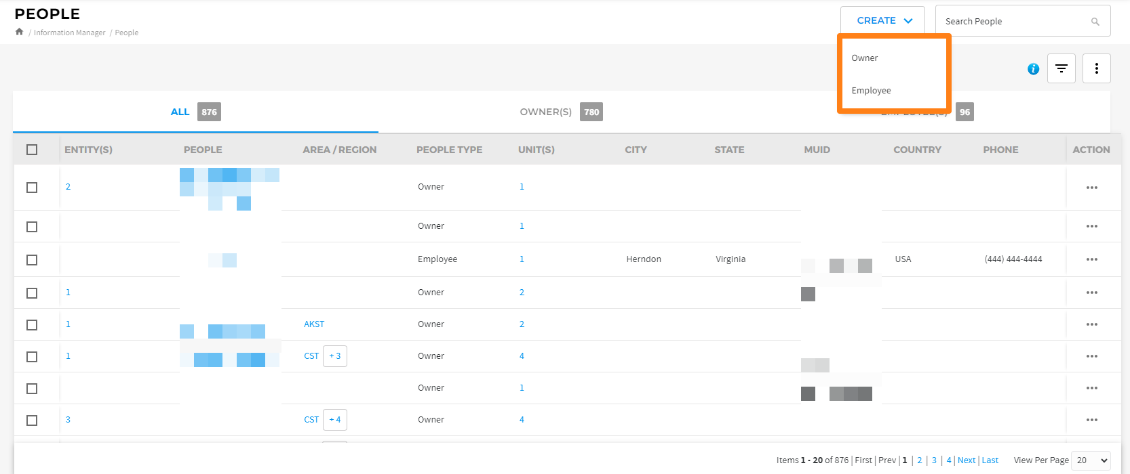Image resolution: width=1130 pixels, height=474 pixels.
Task: Click the phone number (444) 444-4444
Action: (1013, 259)
